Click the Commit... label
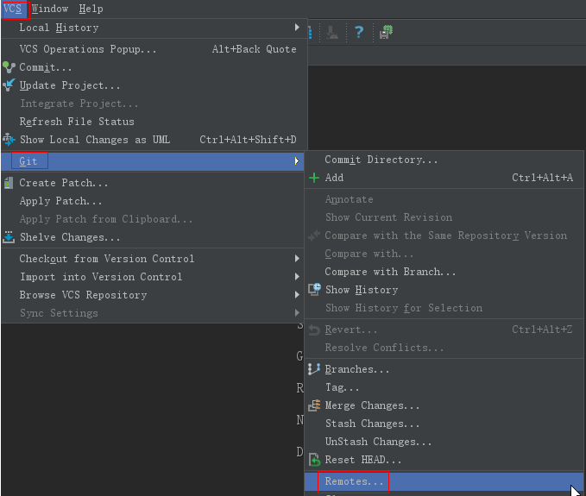 tap(46, 67)
